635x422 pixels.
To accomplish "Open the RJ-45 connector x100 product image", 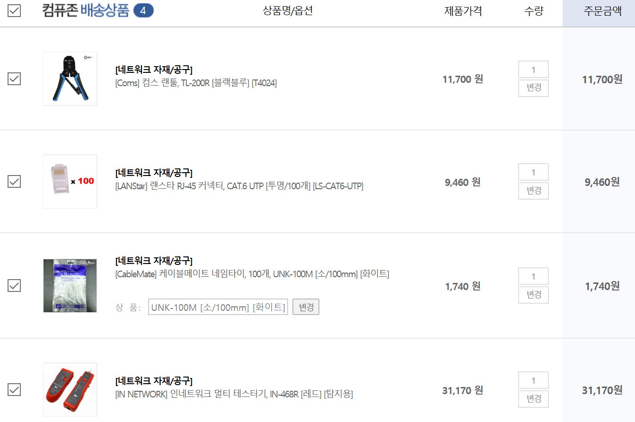I will (70, 182).
